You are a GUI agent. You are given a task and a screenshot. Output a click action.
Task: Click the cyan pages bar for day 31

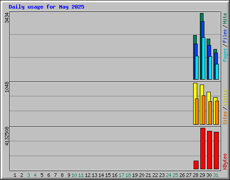(x=217, y=72)
